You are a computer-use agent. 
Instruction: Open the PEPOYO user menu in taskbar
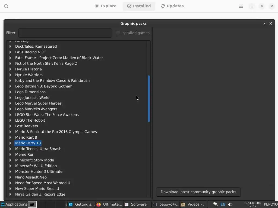click(x=271, y=204)
